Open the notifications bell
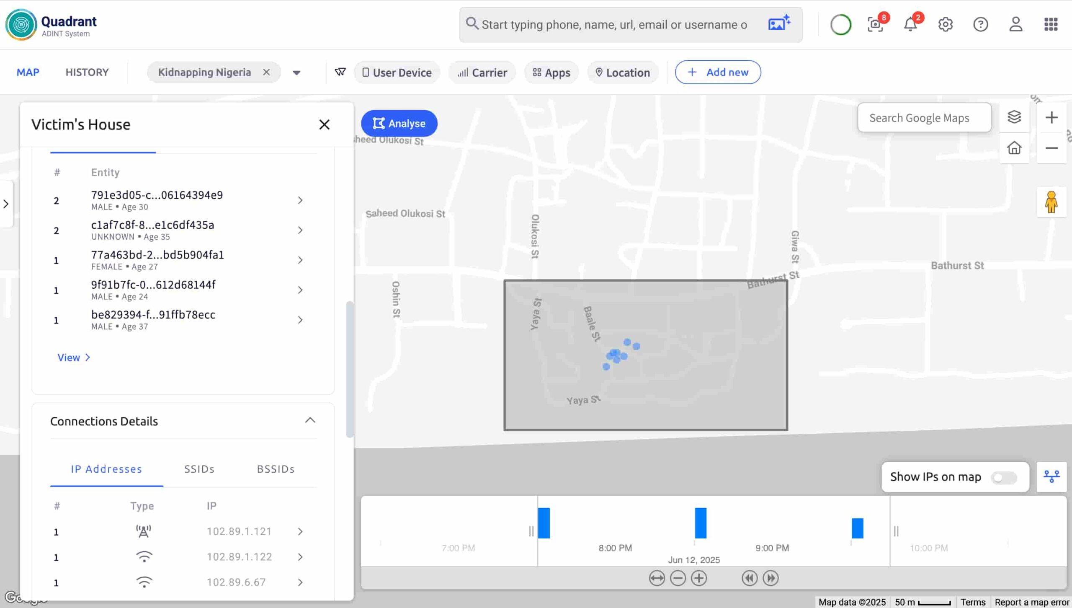The width and height of the screenshot is (1072, 608). (x=910, y=24)
